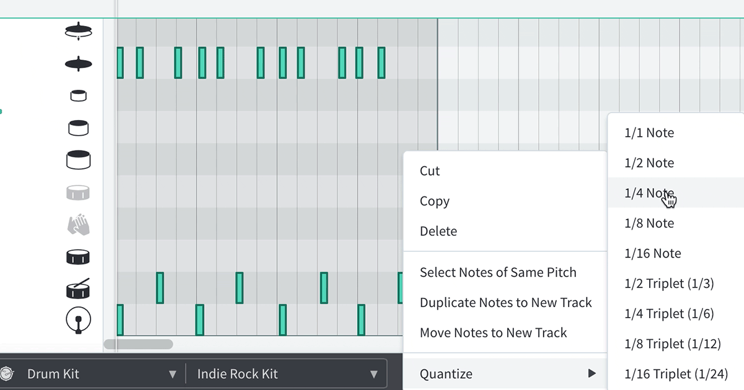
Task: Choose Move Notes to New Track
Action: click(x=493, y=332)
